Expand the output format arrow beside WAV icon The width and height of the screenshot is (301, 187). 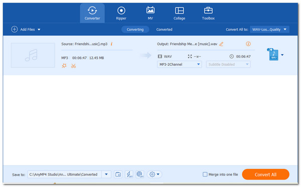pos(282,55)
